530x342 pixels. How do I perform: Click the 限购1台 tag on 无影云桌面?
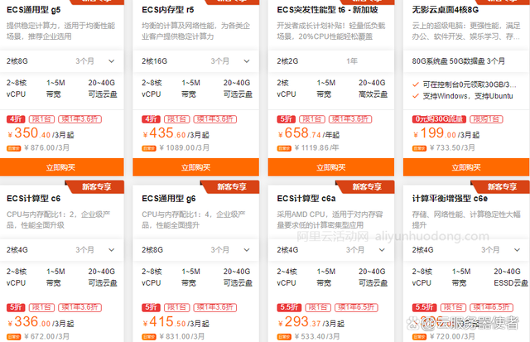[x=486, y=119]
